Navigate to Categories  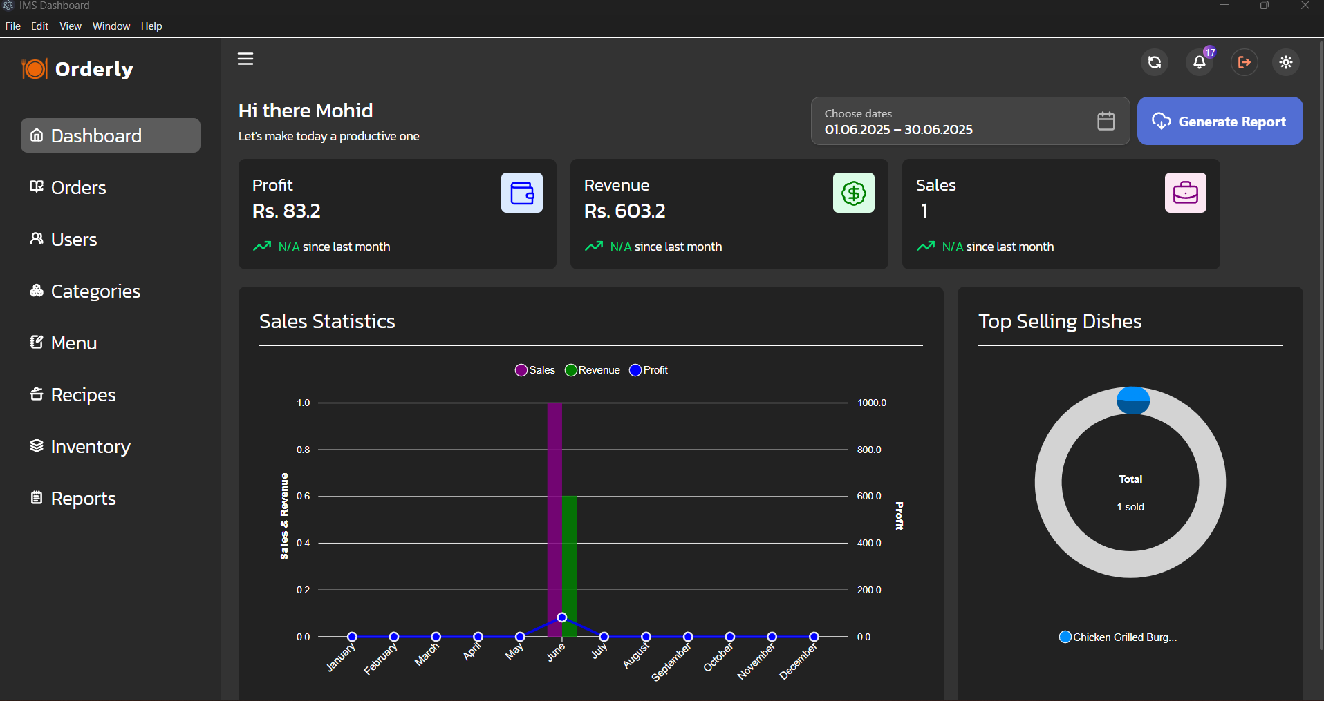tap(95, 291)
